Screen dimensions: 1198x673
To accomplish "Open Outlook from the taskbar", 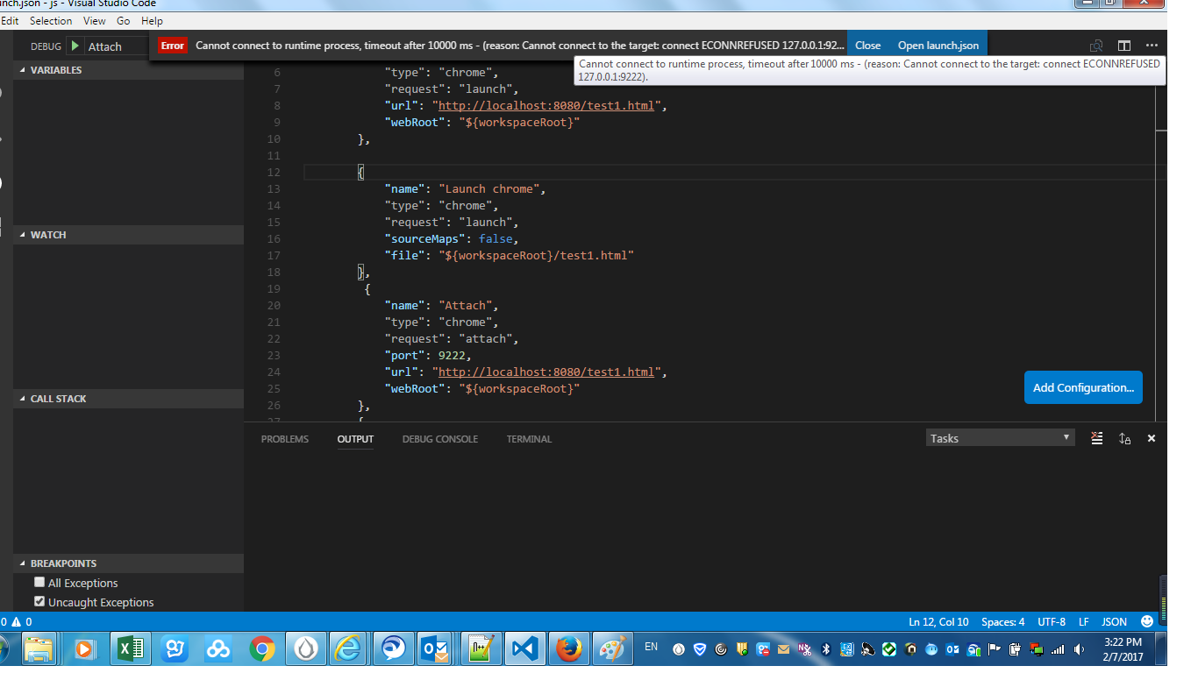I will point(437,649).
